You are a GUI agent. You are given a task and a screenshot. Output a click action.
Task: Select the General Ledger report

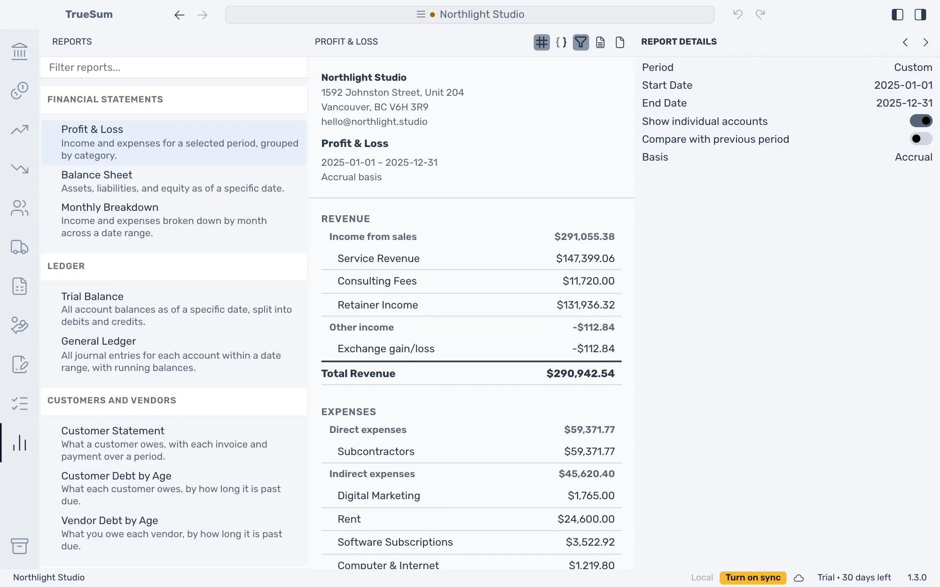[x=173, y=354]
